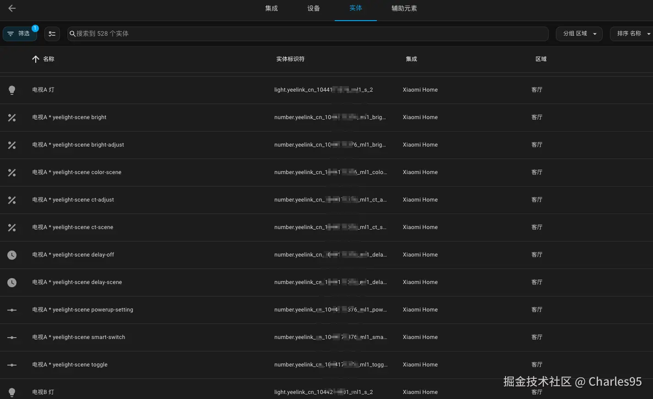The width and height of the screenshot is (653, 399).
Task: Switch to the 集成 tab
Action: [271, 8]
